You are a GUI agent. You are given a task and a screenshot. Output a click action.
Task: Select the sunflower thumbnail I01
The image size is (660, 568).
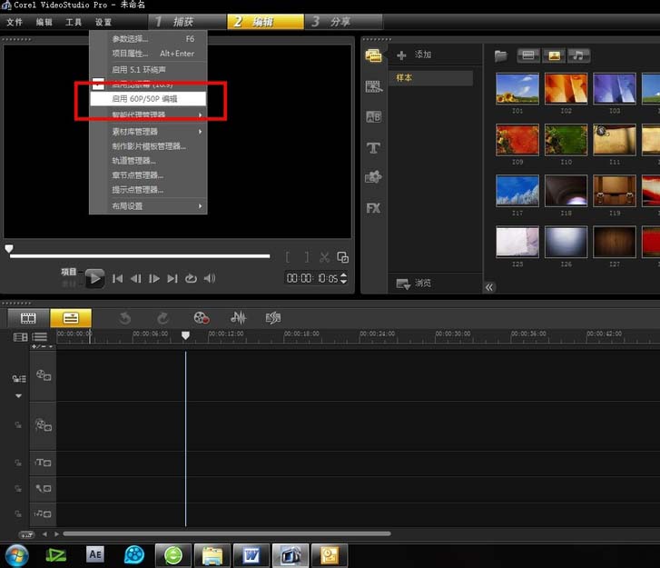517,88
